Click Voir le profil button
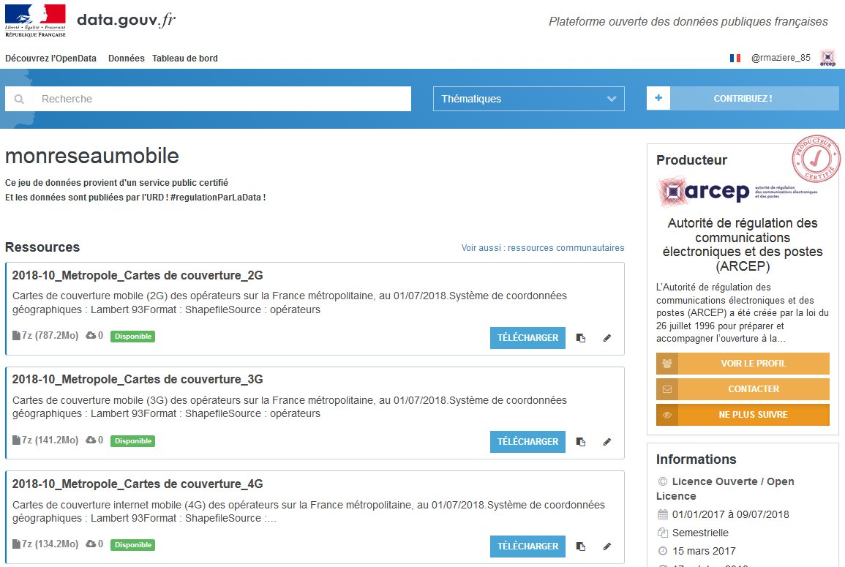 (x=743, y=364)
